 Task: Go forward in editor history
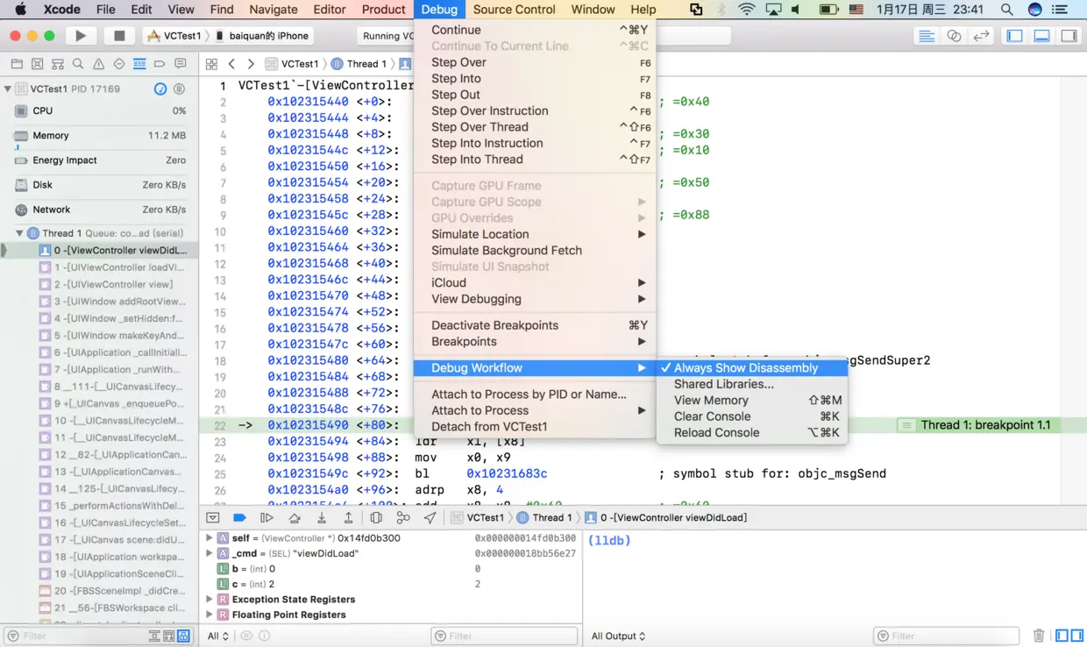click(251, 64)
